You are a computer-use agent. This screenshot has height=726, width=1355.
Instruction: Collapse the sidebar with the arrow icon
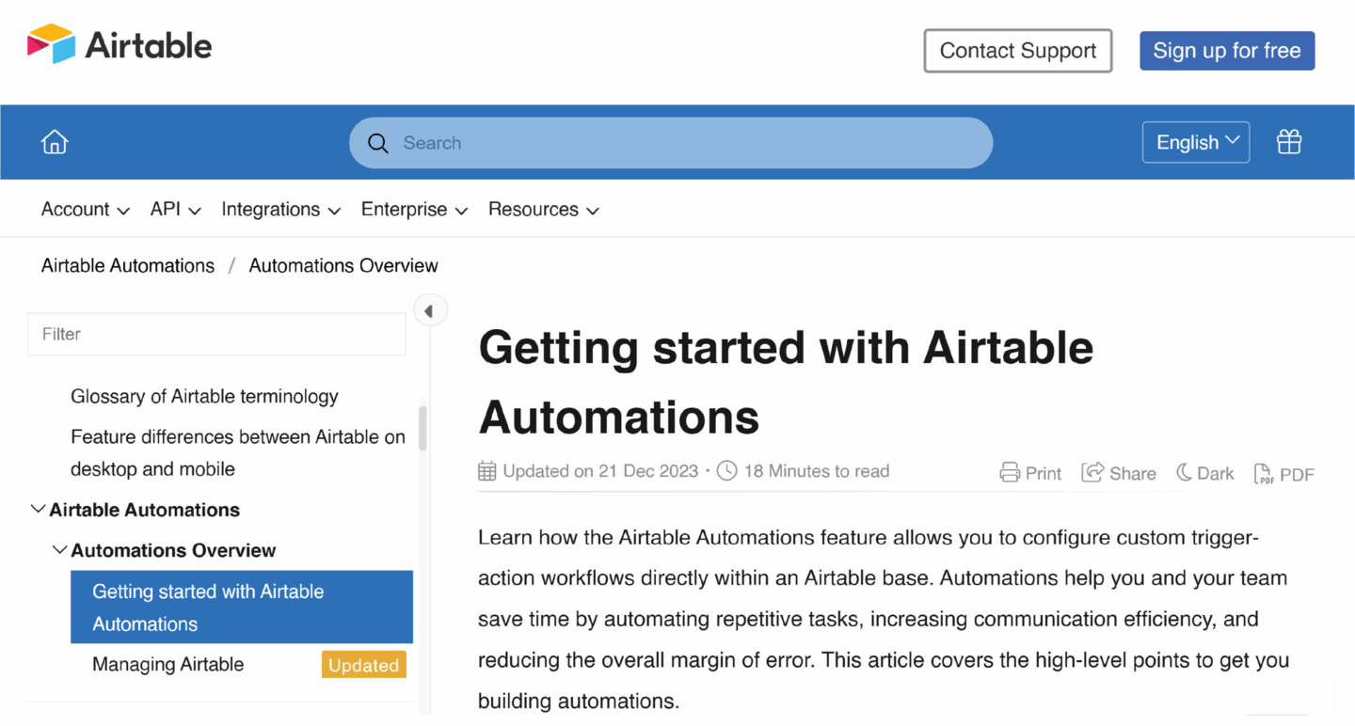(429, 310)
